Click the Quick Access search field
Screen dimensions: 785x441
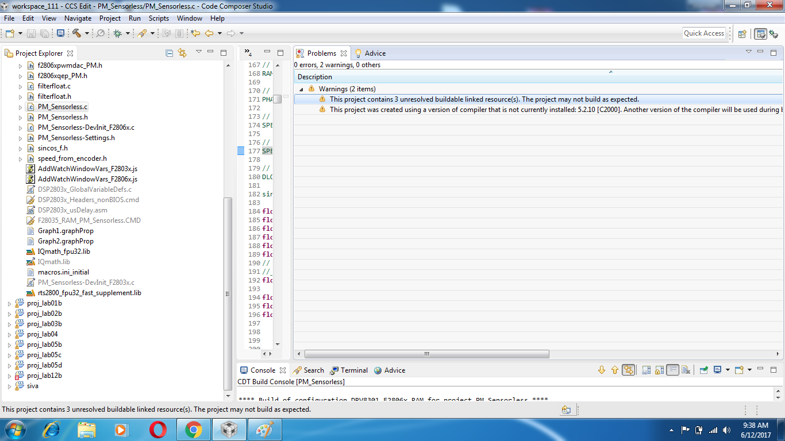click(704, 33)
